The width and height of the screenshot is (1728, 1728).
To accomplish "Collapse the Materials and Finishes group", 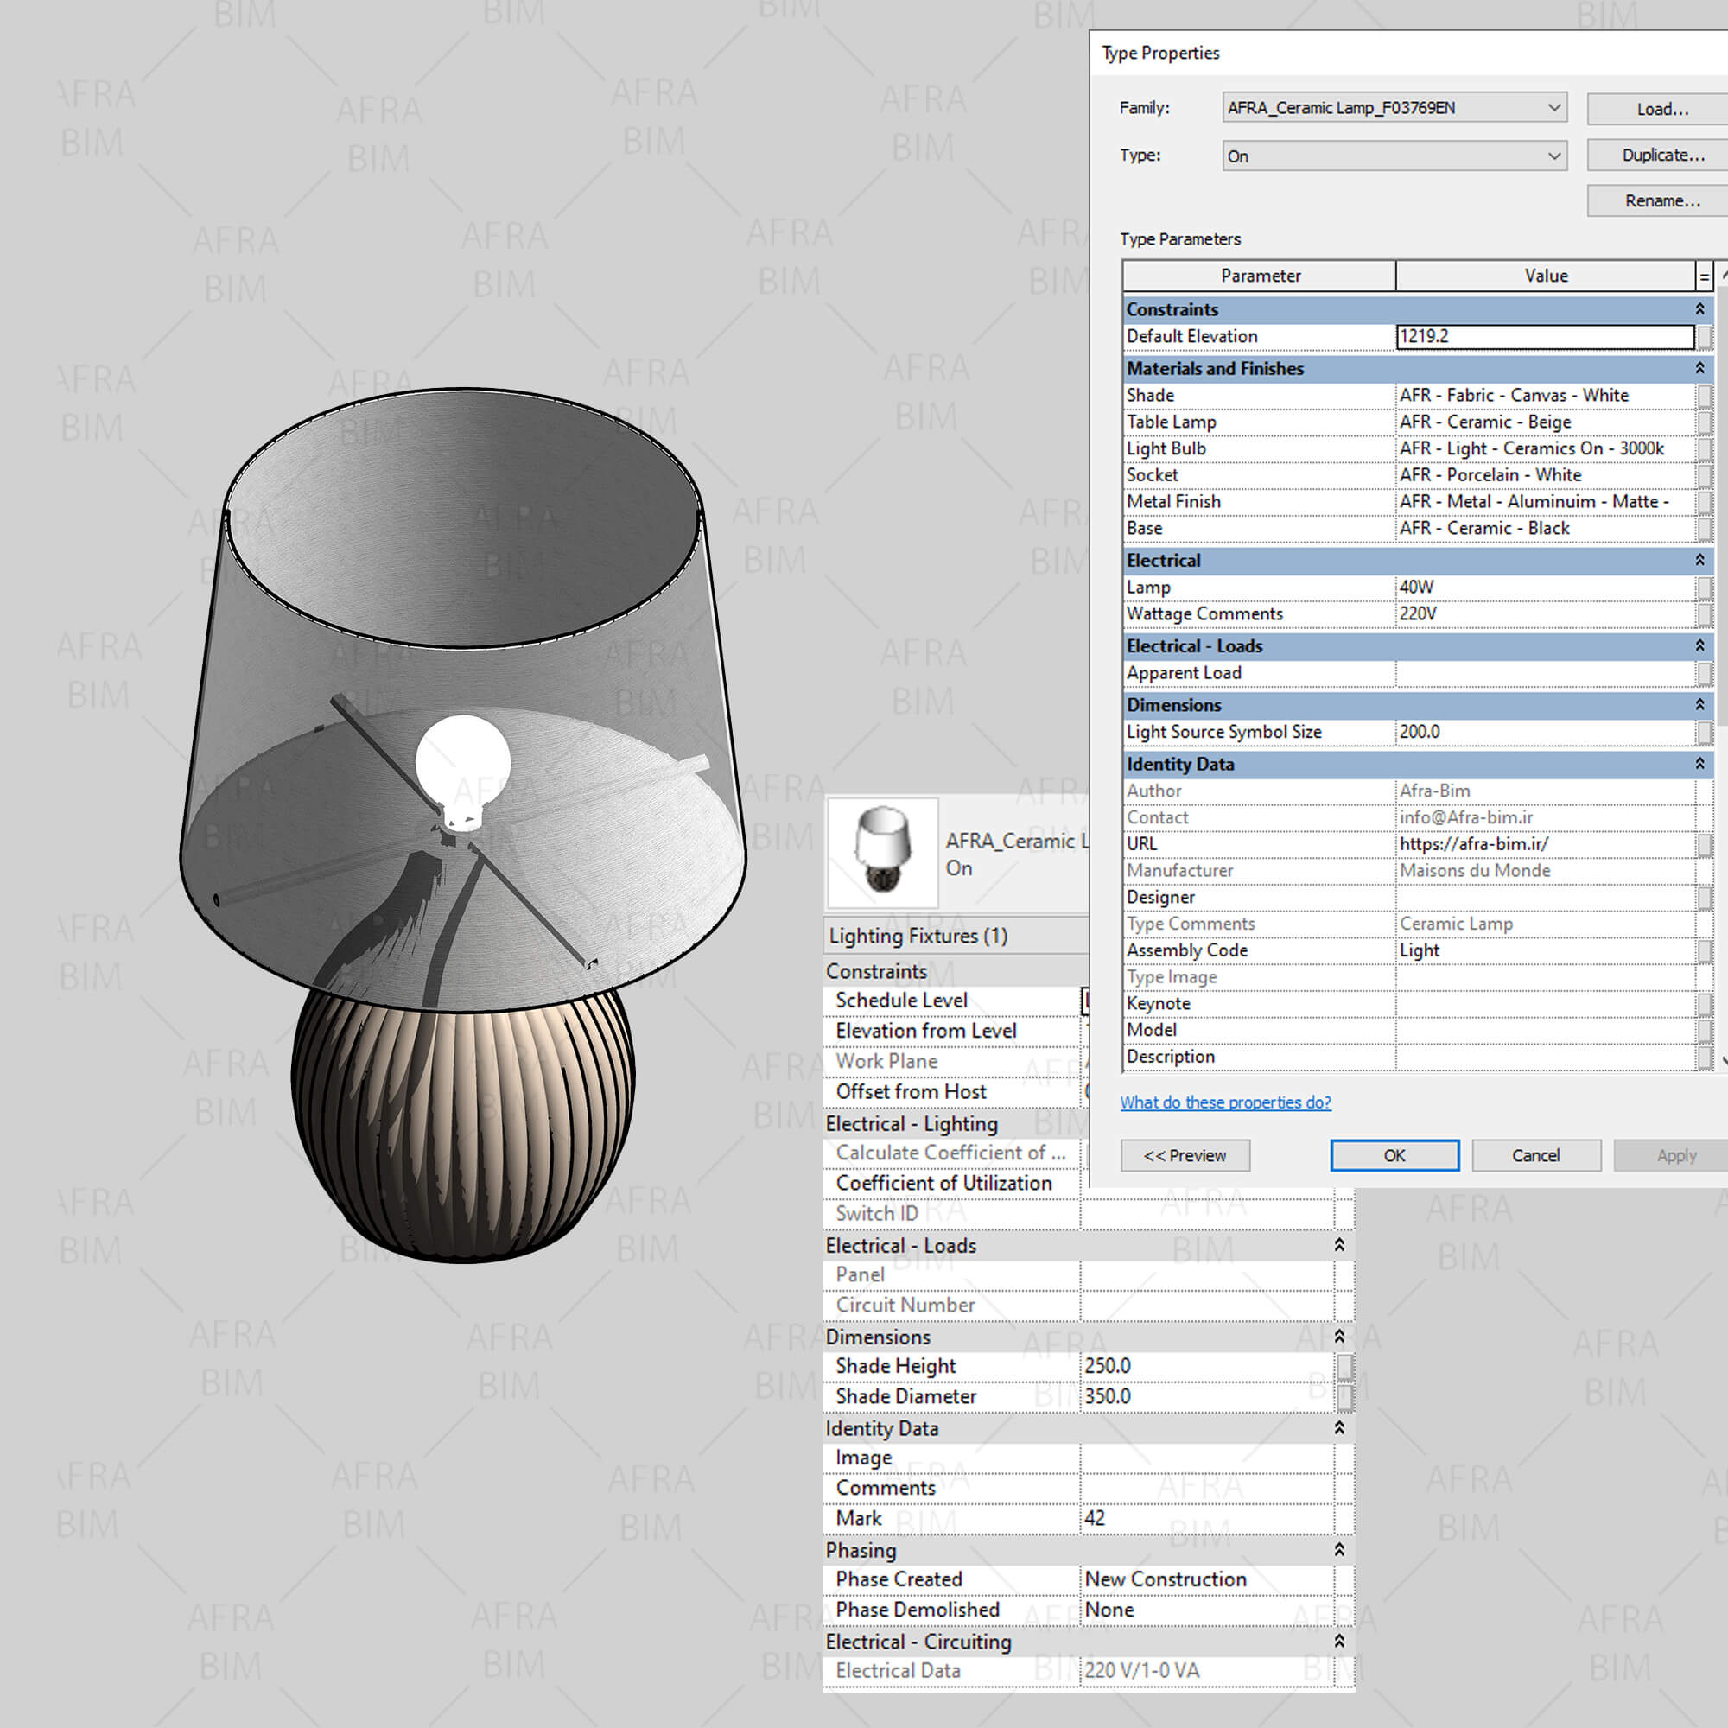I will pyautogui.click(x=1699, y=369).
